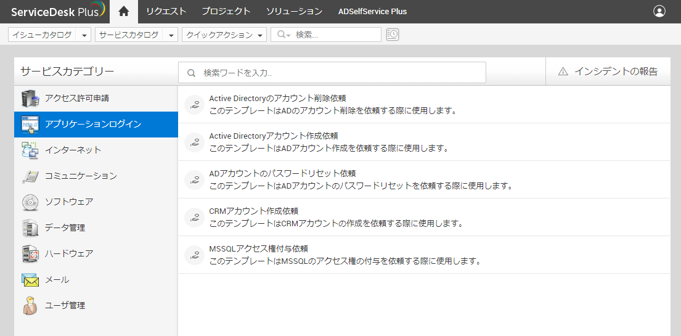Click the アクセス許可申請 server icon

(30, 98)
